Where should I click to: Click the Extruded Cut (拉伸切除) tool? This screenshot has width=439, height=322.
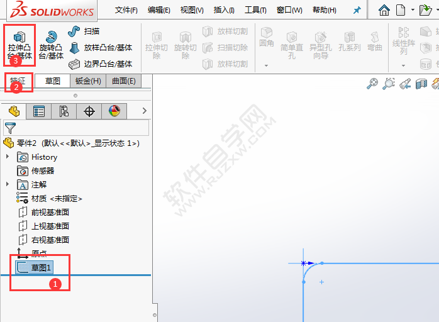157,46
